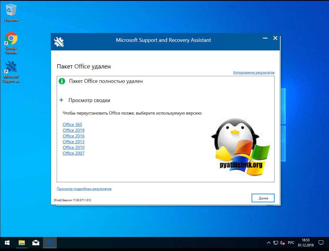Select the Office 2016 link

click(x=73, y=136)
